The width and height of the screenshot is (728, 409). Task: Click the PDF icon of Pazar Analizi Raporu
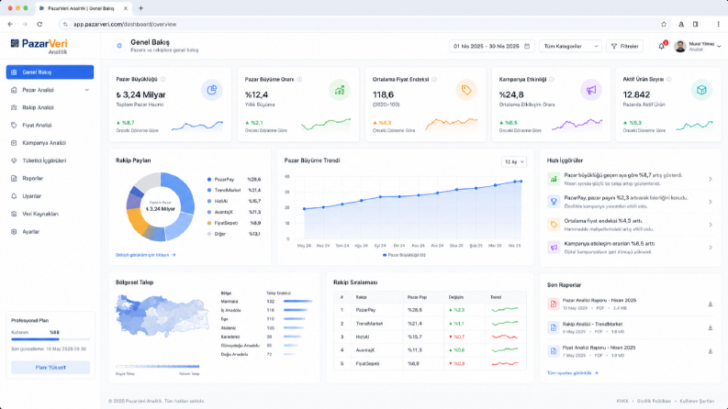(x=554, y=304)
